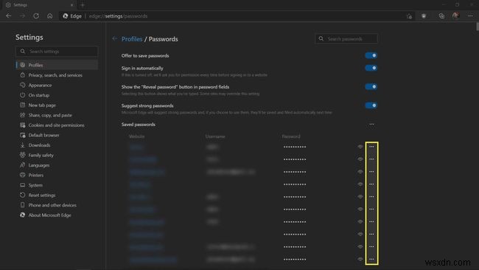Toggle Suggest strong passwords switch
Image resolution: width=479 pixels, height=270 pixels.
371,105
